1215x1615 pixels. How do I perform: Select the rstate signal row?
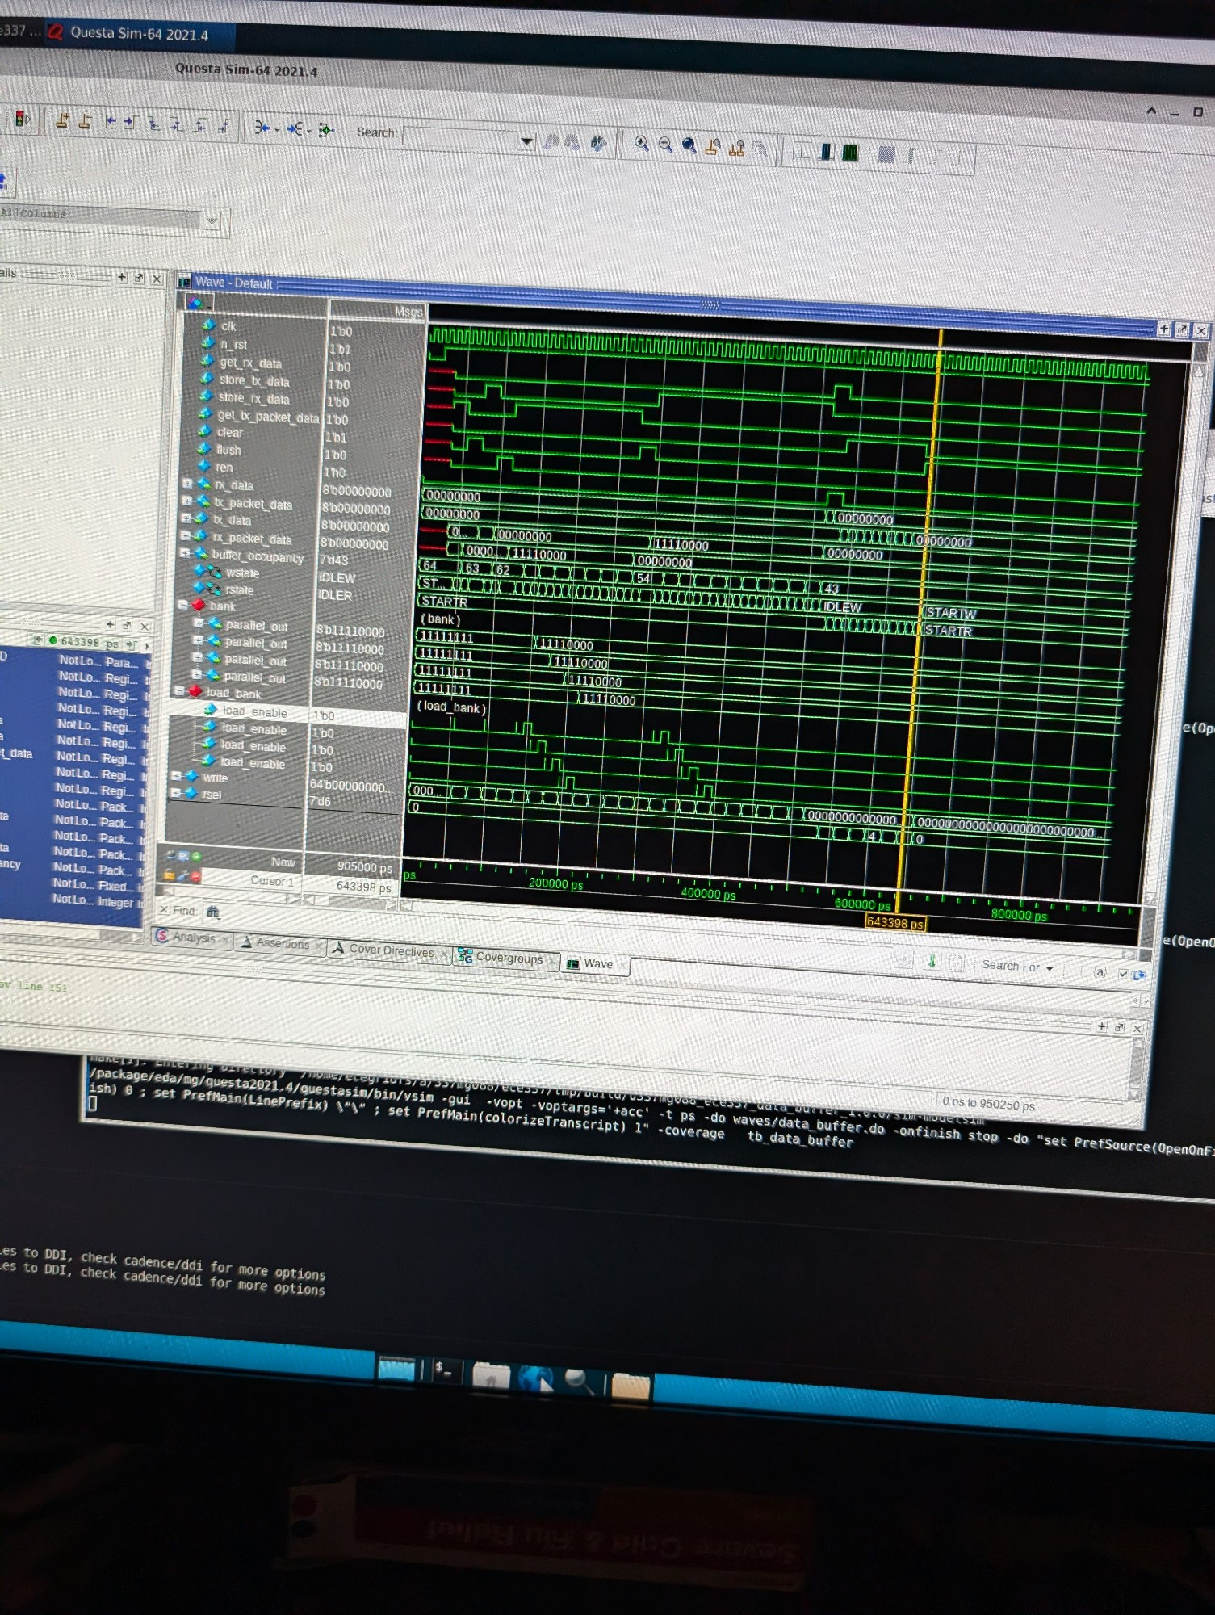tap(239, 589)
